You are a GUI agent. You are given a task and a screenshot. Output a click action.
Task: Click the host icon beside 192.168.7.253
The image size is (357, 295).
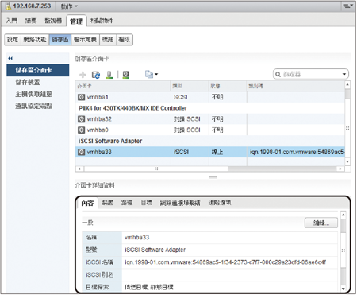point(9,6)
